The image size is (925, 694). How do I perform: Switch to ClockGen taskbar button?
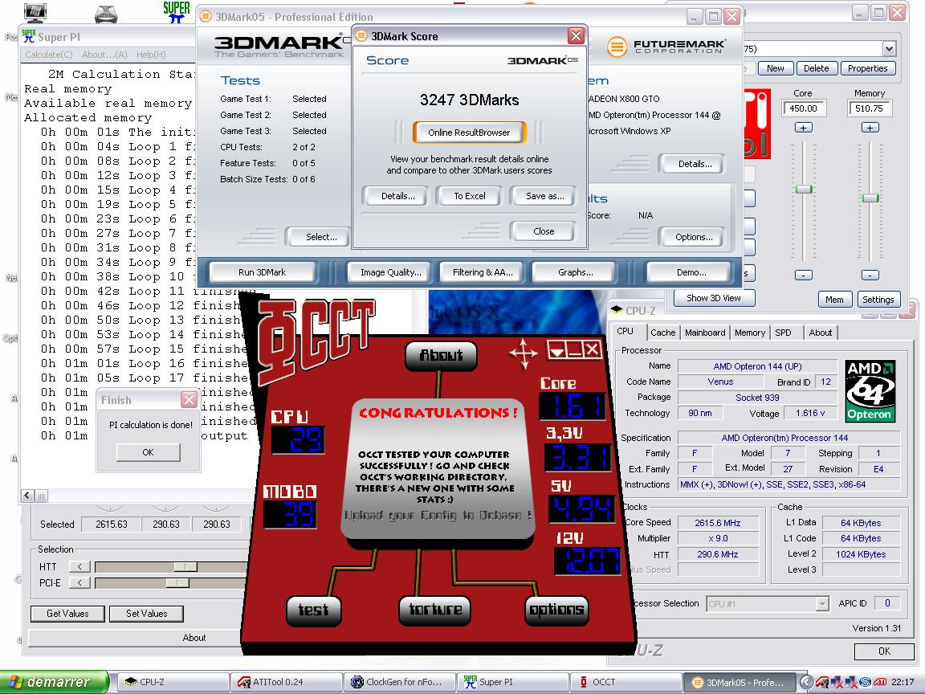coord(399,682)
